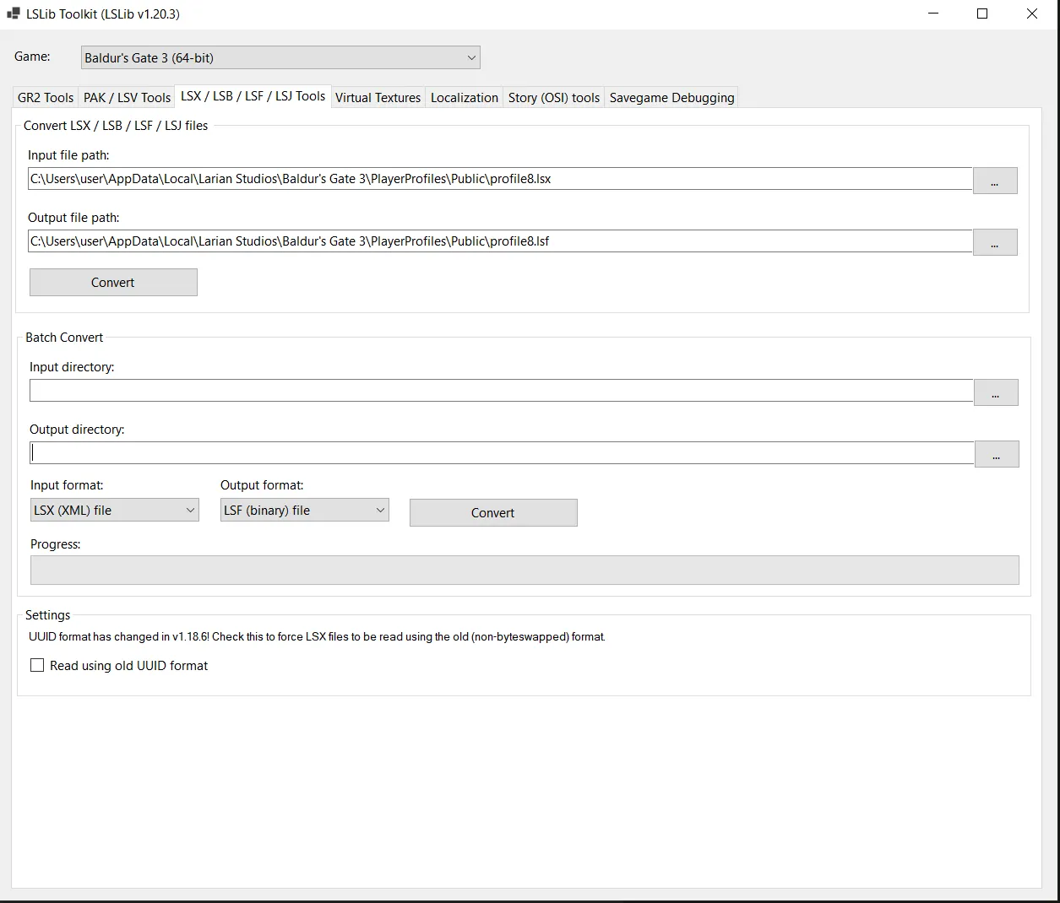The width and height of the screenshot is (1060, 903).
Task: Go to the Virtual Textures tab
Action: (378, 98)
